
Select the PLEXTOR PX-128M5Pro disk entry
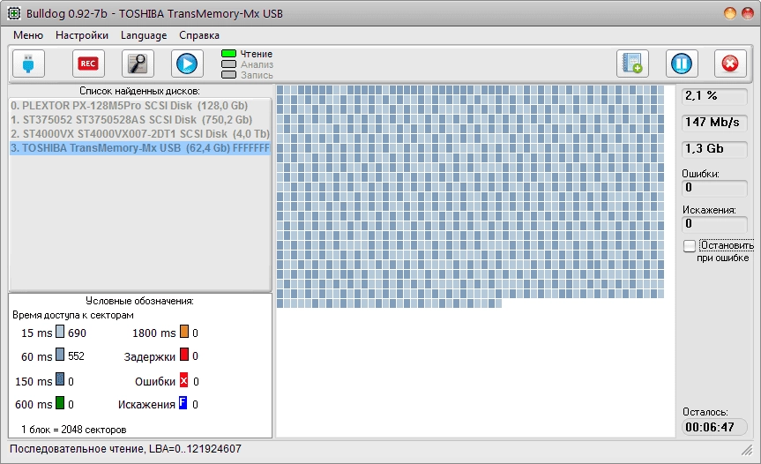[140, 106]
